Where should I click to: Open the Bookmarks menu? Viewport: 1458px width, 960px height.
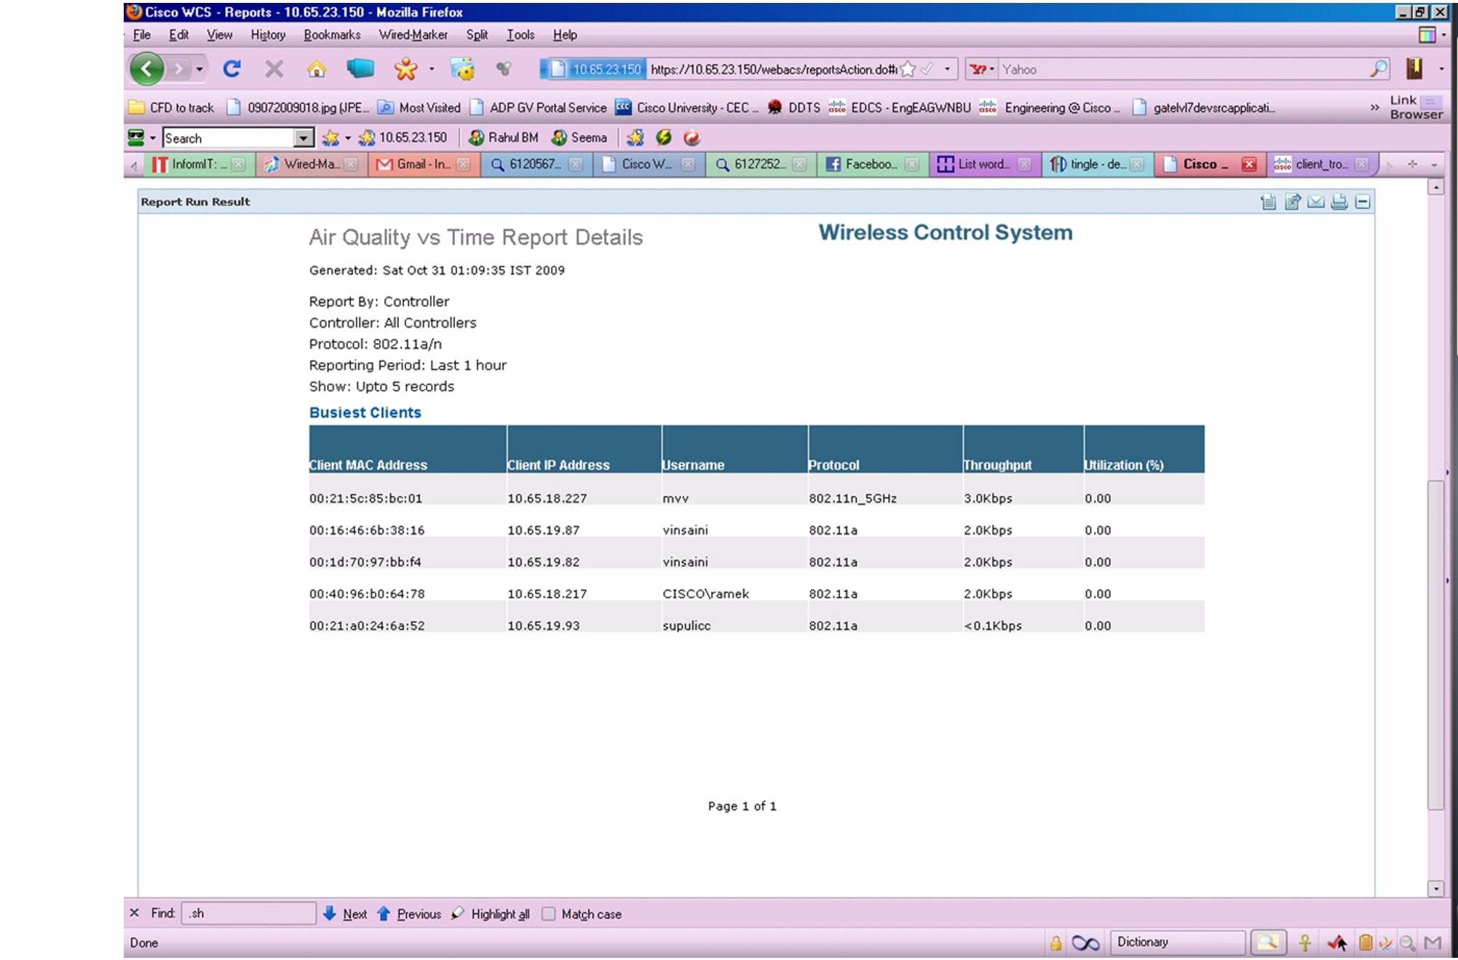pos(332,35)
